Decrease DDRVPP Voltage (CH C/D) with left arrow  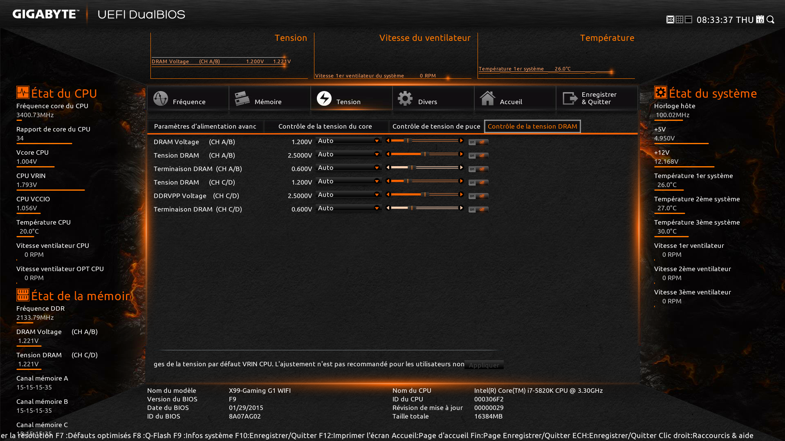(388, 194)
